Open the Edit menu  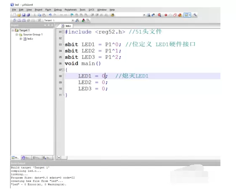(21, 10)
